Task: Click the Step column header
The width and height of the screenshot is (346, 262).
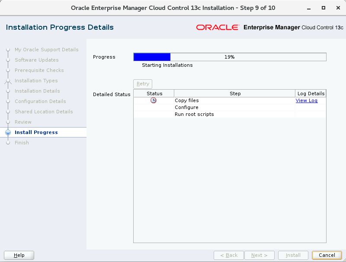Action: point(235,94)
